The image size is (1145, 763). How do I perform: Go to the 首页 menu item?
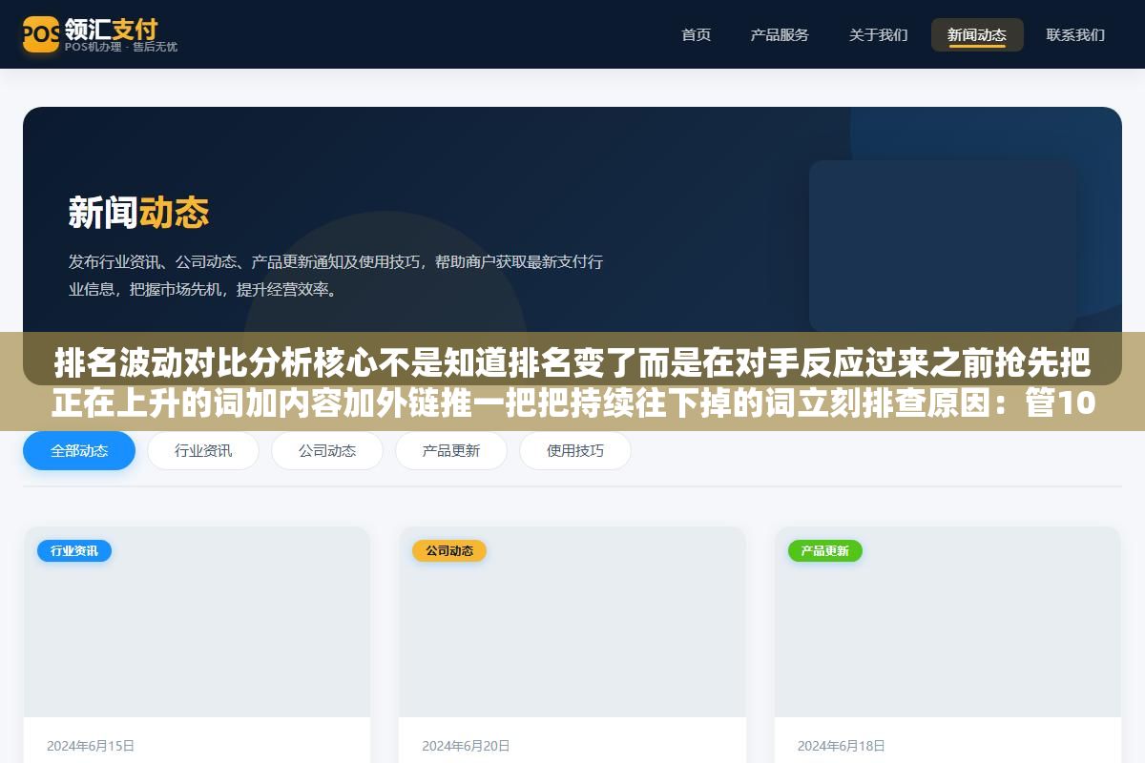tap(696, 34)
